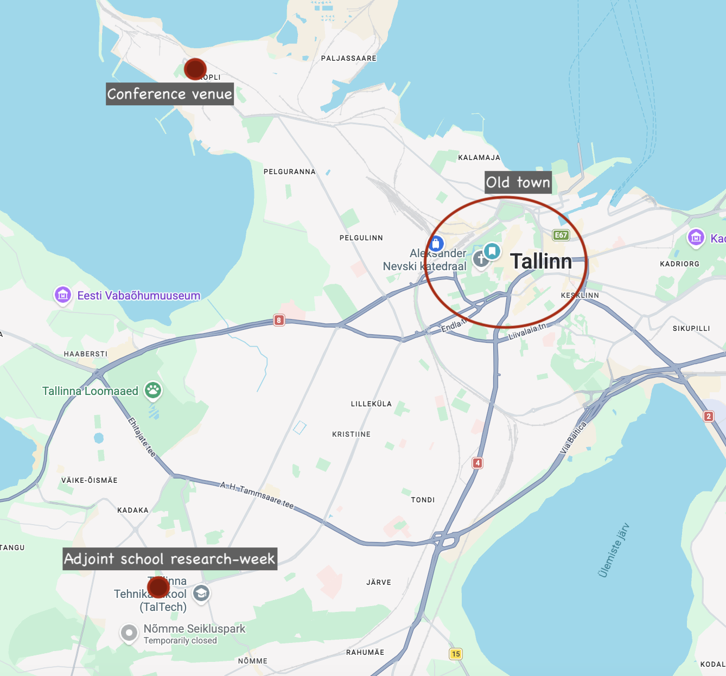Open the TalTech graduation cap pin
Image resolution: width=726 pixels, height=676 pixels.
[x=201, y=593]
